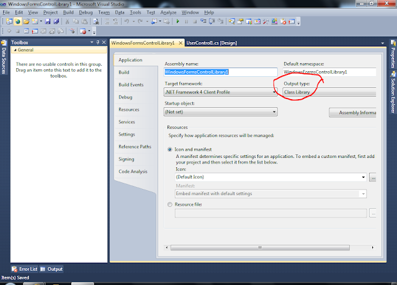Open the Output type Class Library dropdown
397x285 pixels.
329,92
